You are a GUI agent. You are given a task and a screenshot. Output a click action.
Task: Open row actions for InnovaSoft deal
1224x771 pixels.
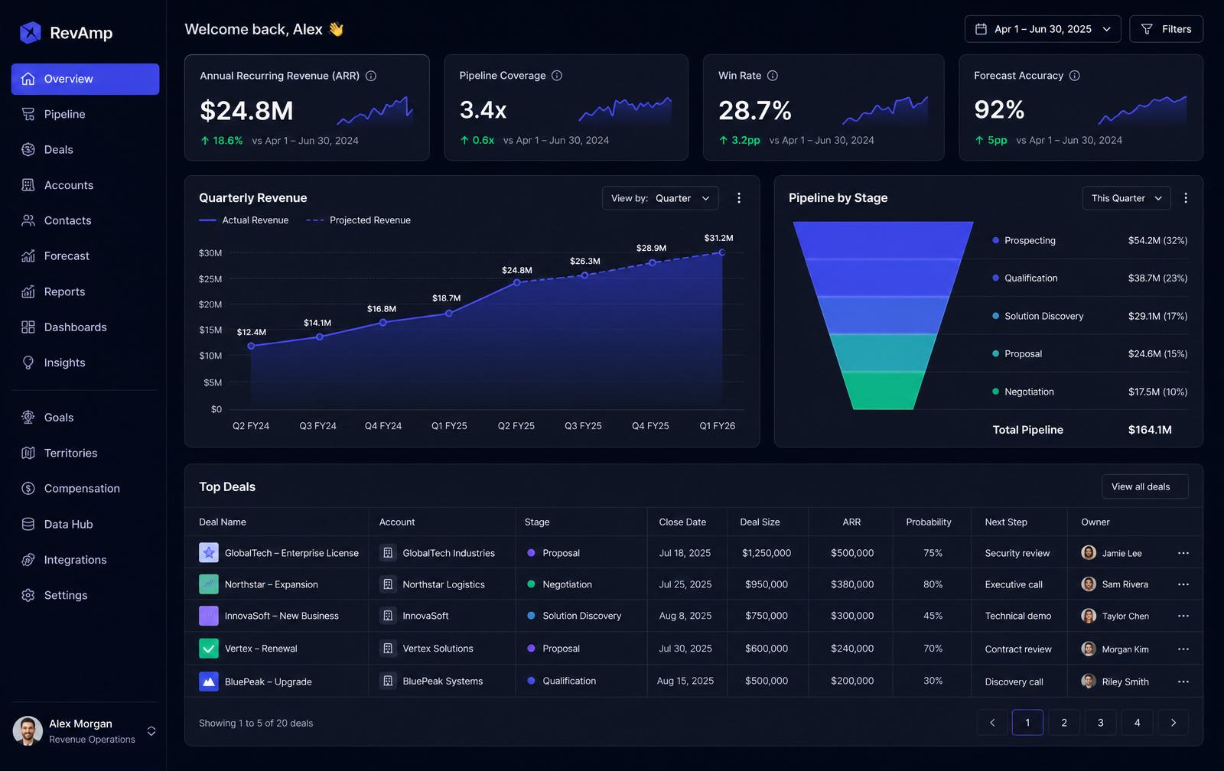point(1183,616)
